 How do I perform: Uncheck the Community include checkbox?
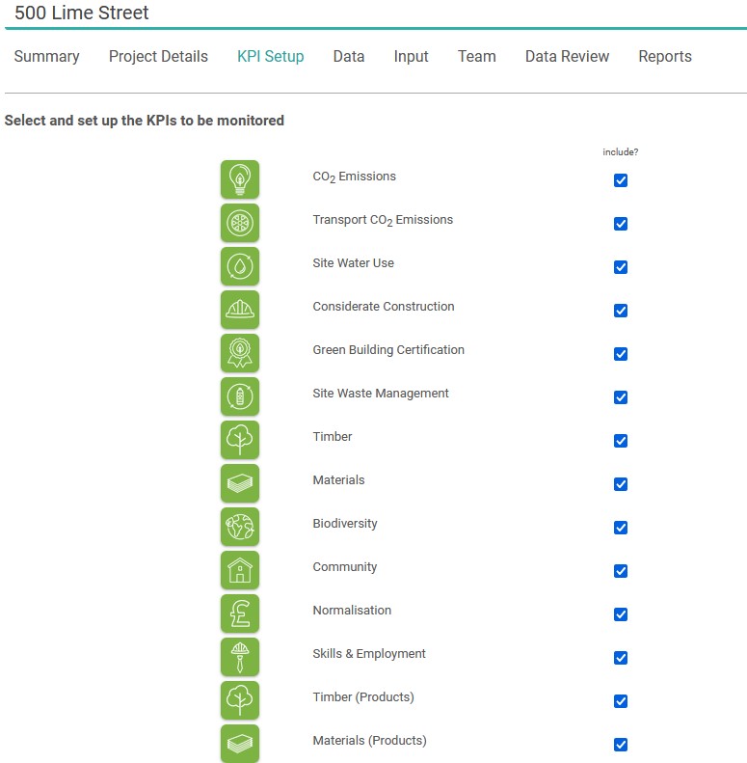point(621,571)
